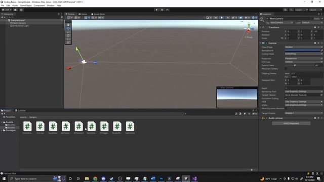Click the Step frame button
This screenshot has height=182, width=324.
click(168, 10)
